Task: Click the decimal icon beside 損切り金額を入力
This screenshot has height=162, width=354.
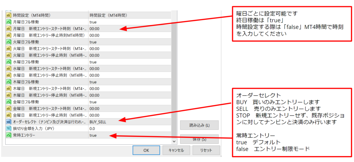Action: pos(9,128)
